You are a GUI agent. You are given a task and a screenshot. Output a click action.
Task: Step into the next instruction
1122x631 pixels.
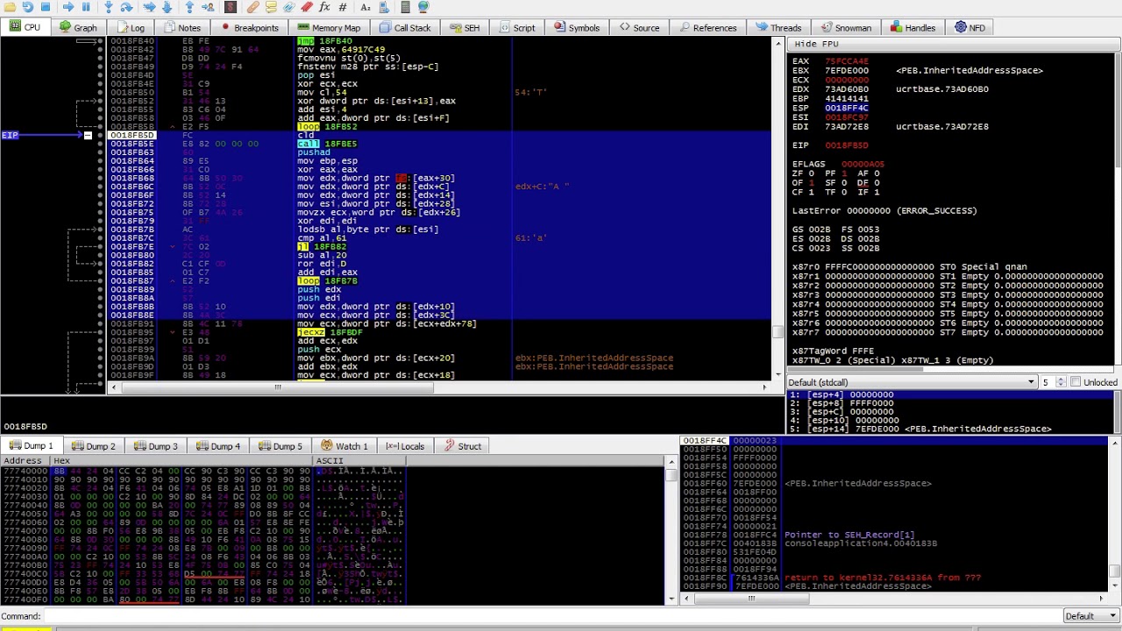click(x=109, y=7)
